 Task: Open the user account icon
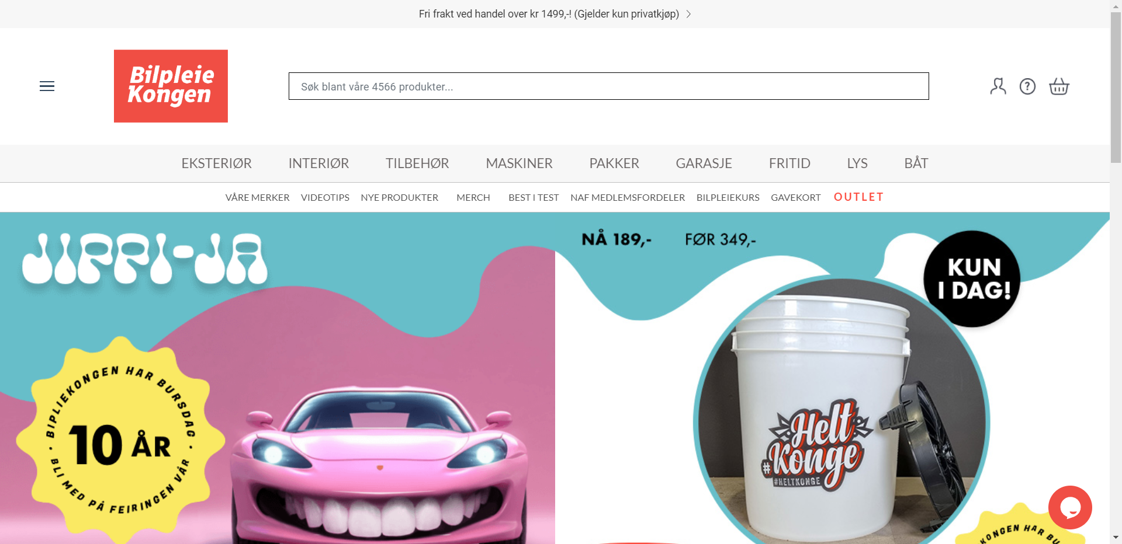(x=998, y=86)
